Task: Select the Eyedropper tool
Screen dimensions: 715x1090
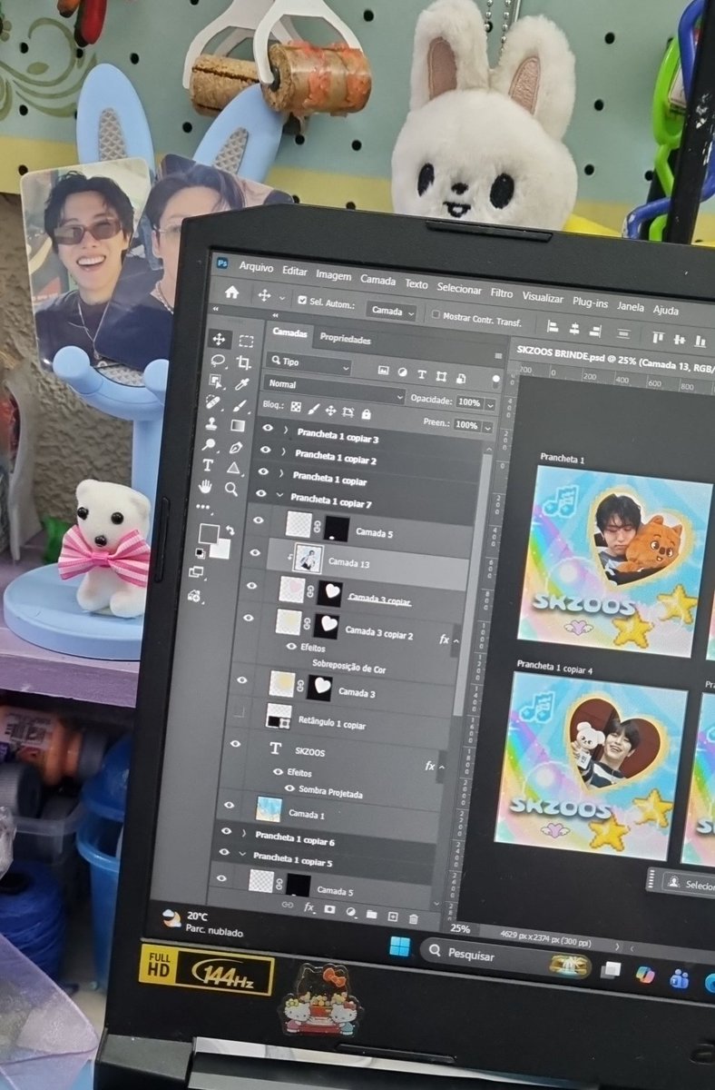Action: [242, 383]
